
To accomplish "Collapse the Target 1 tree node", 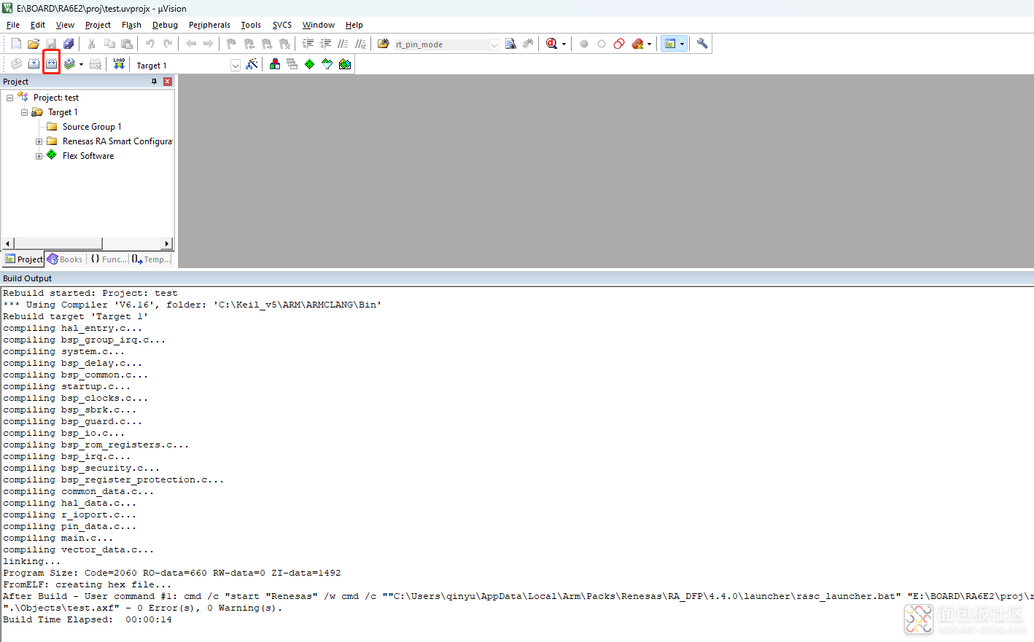I will point(24,112).
